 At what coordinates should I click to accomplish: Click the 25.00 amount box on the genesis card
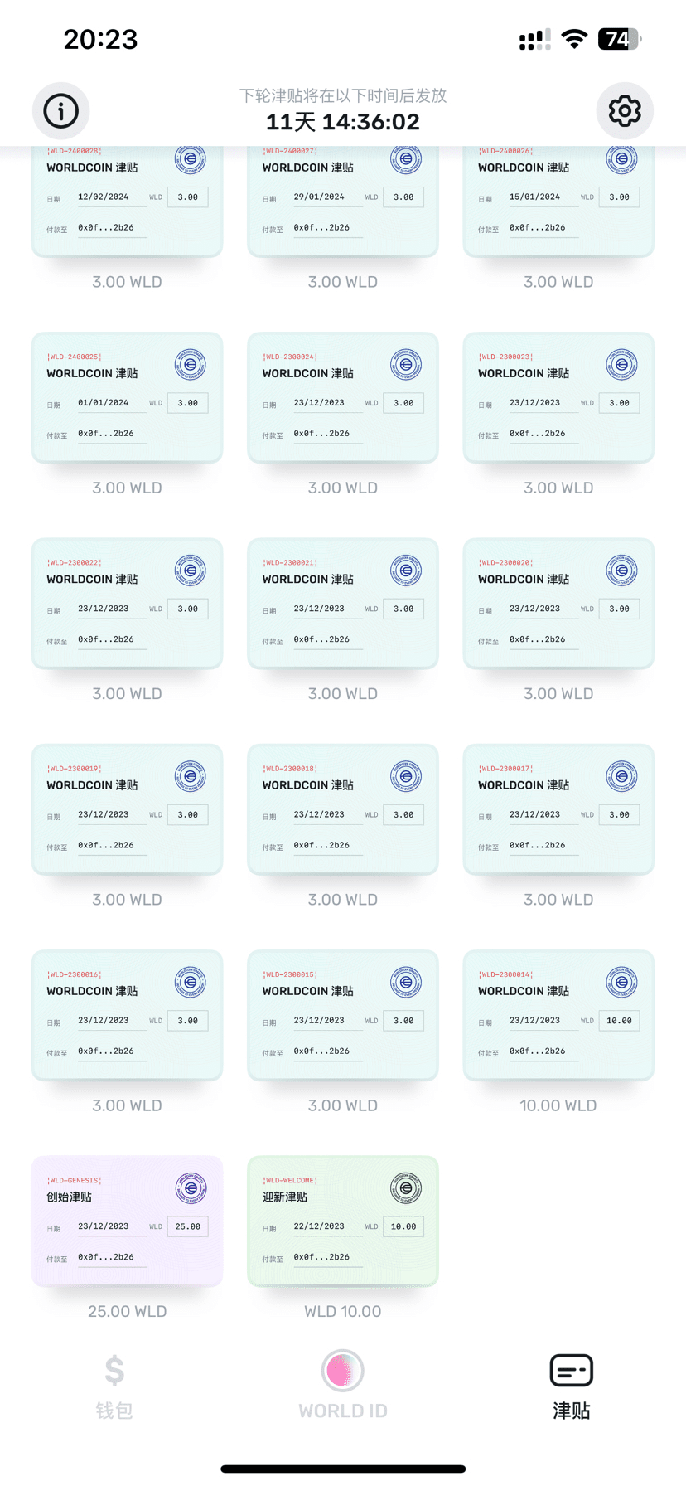click(x=188, y=1226)
